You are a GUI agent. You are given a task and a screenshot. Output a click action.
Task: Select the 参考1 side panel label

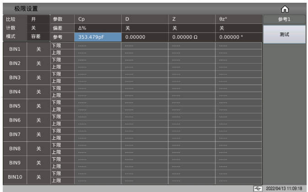(x=284, y=19)
